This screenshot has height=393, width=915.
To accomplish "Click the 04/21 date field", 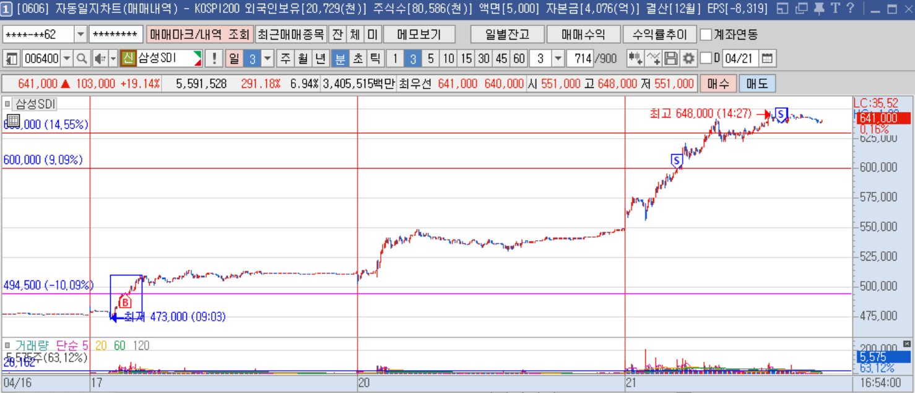I will [x=740, y=59].
